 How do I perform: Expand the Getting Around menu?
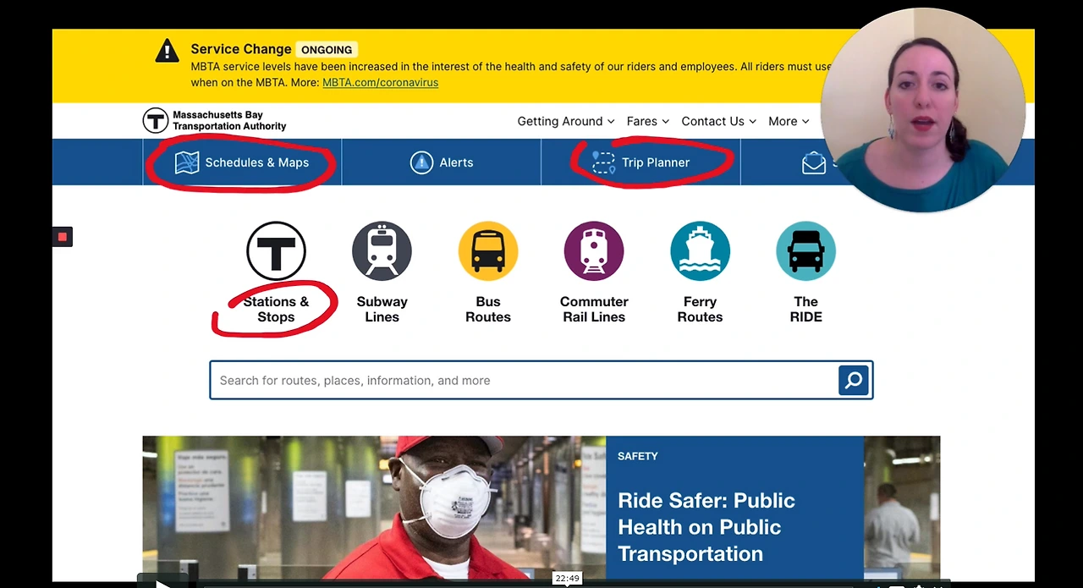(566, 121)
